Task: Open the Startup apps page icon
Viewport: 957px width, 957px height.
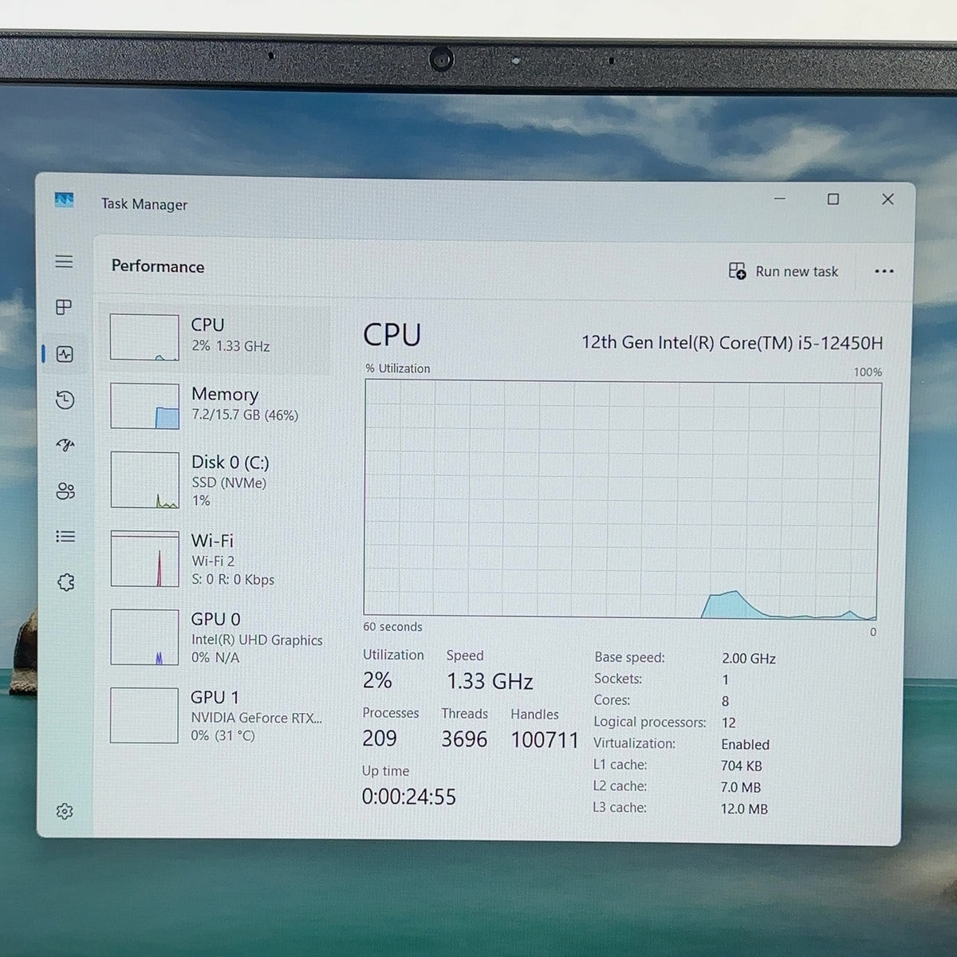Action: 65,445
